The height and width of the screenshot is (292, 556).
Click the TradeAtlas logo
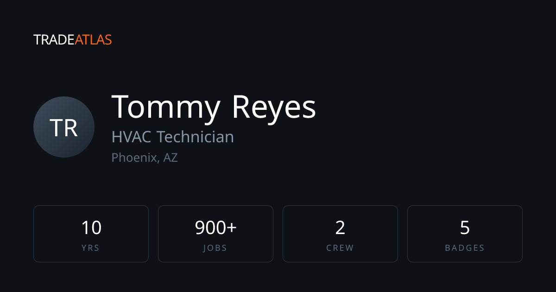pos(73,40)
